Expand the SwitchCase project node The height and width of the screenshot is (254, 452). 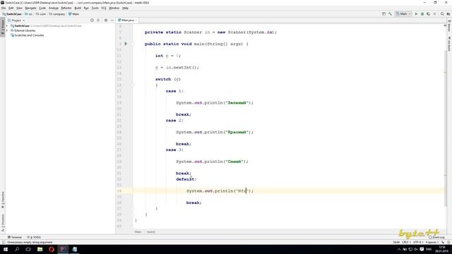pyautogui.click(x=7, y=25)
